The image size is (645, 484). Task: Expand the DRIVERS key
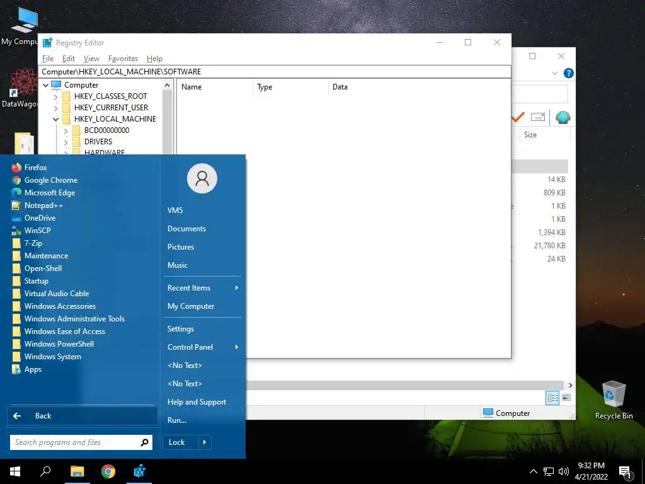coord(66,142)
